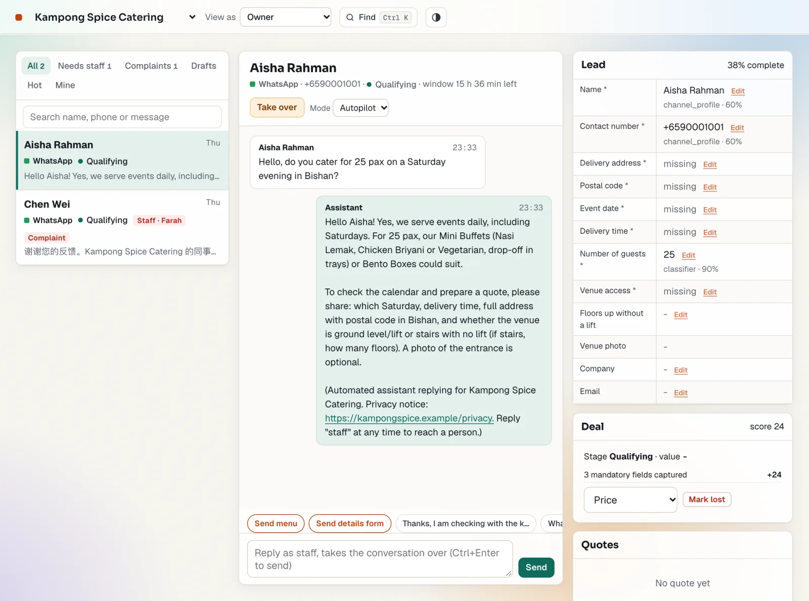809x601 pixels.
Task: Toggle the dark mode contrast icon
Action: tap(436, 17)
